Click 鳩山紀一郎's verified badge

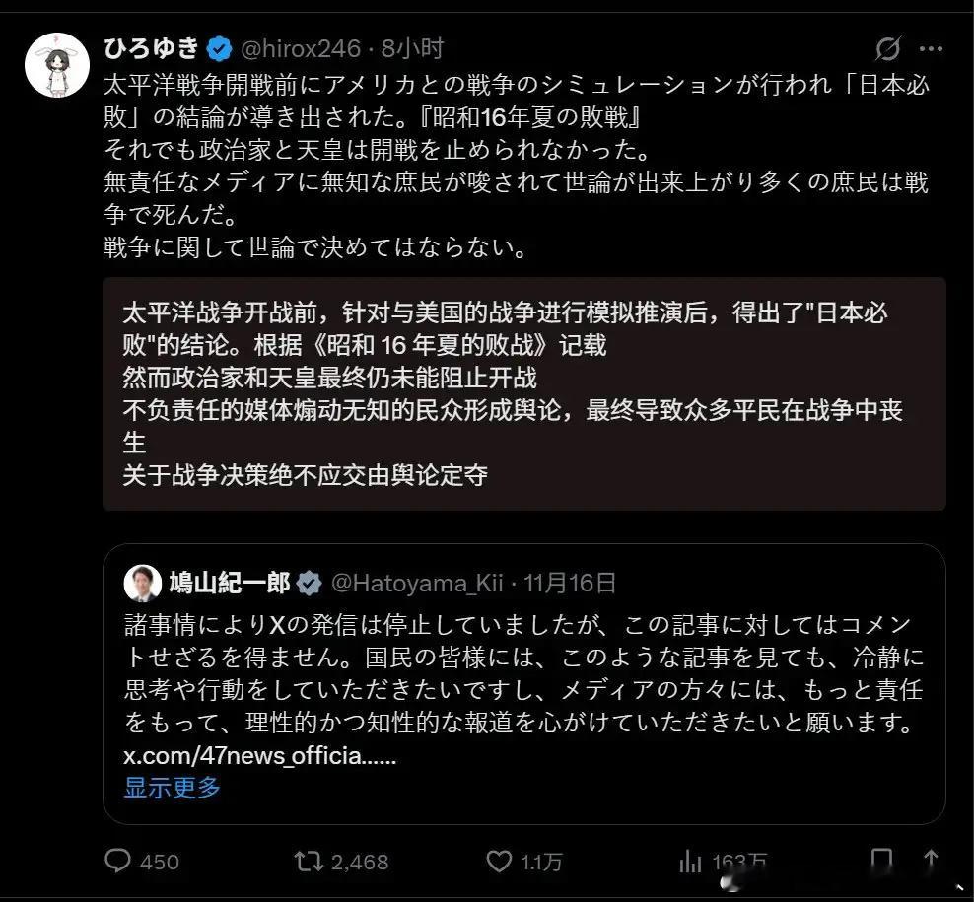coord(311,583)
